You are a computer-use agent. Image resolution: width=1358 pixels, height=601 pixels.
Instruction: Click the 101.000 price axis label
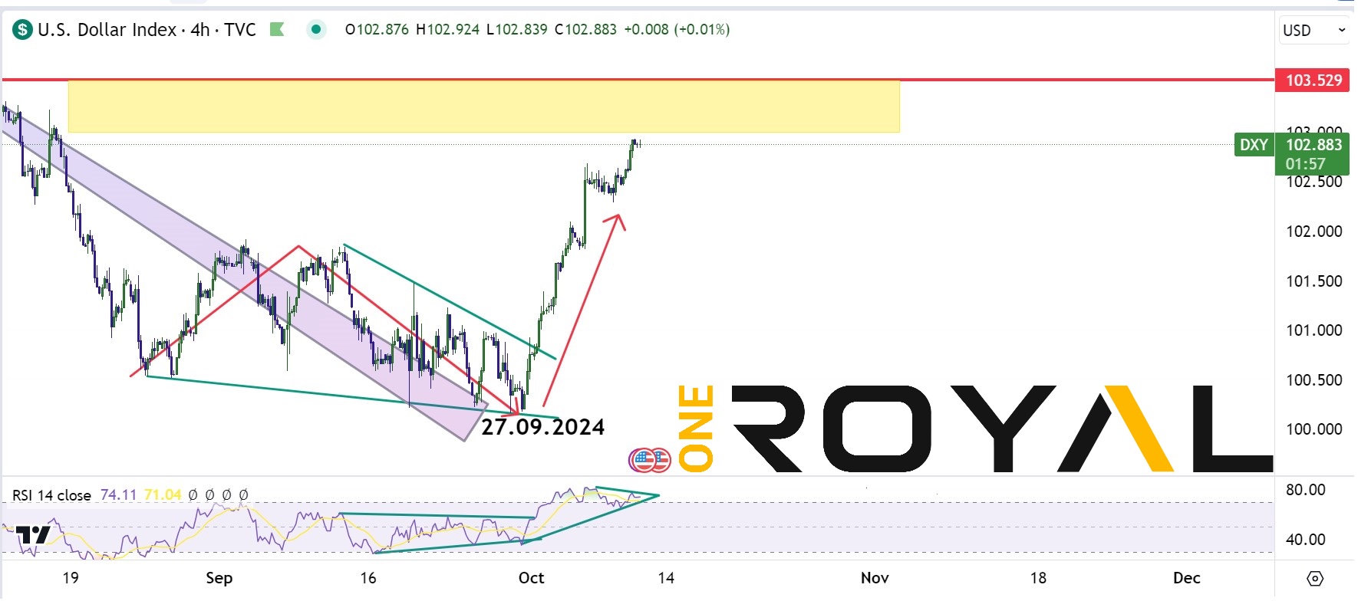pos(1314,330)
